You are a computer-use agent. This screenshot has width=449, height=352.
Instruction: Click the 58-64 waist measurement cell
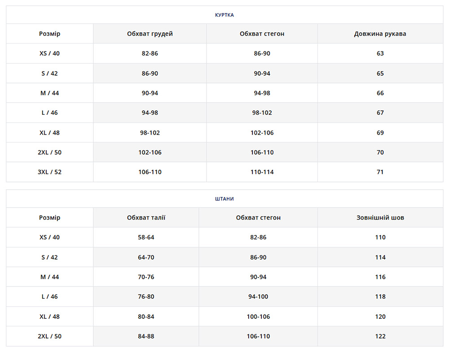pos(146,237)
